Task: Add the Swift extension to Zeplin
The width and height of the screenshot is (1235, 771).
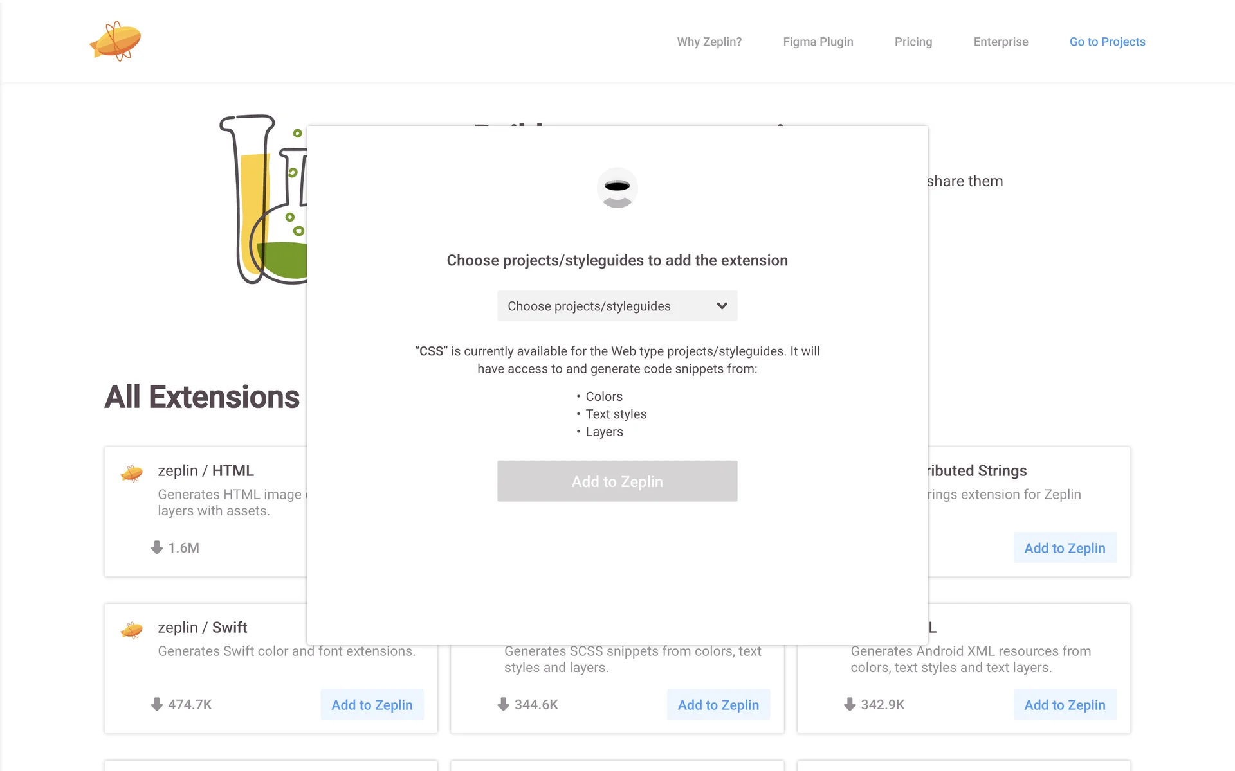Action: point(372,705)
